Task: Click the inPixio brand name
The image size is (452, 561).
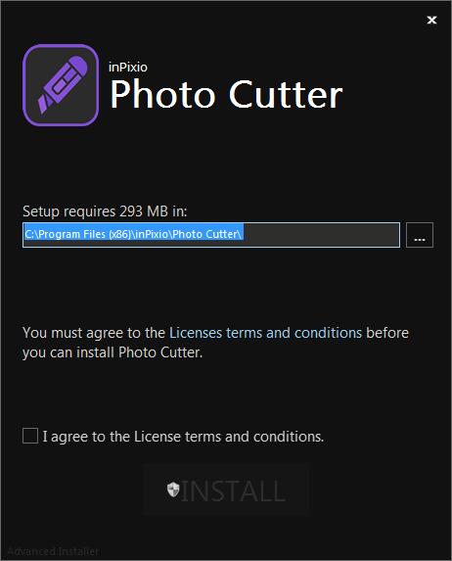Action: coord(127,68)
